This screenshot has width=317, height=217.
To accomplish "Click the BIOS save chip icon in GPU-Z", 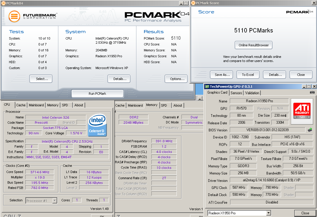I will [x=310, y=130].
